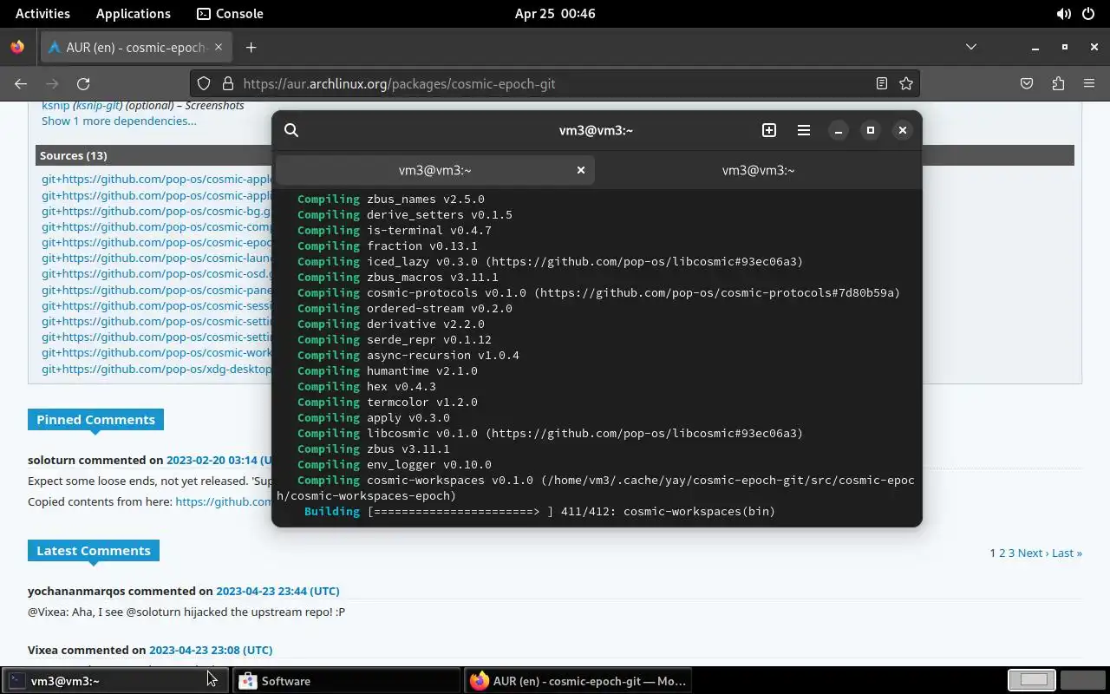The height and width of the screenshot is (694, 1110).
Task: Select the second workspace thumbnail
Action: 1082,680
